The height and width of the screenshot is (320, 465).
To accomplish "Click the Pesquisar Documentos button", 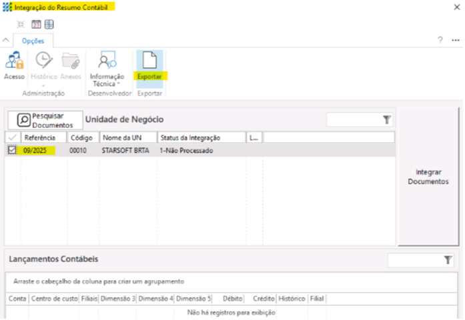I will pyautogui.click(x=45, y=121).
